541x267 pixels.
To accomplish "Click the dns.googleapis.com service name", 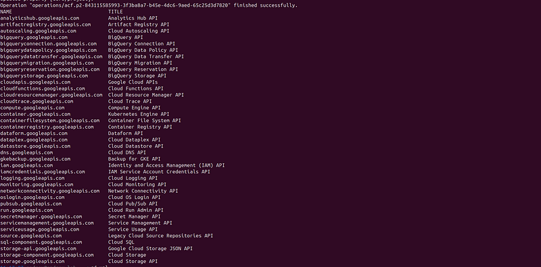I will [26, 152].
